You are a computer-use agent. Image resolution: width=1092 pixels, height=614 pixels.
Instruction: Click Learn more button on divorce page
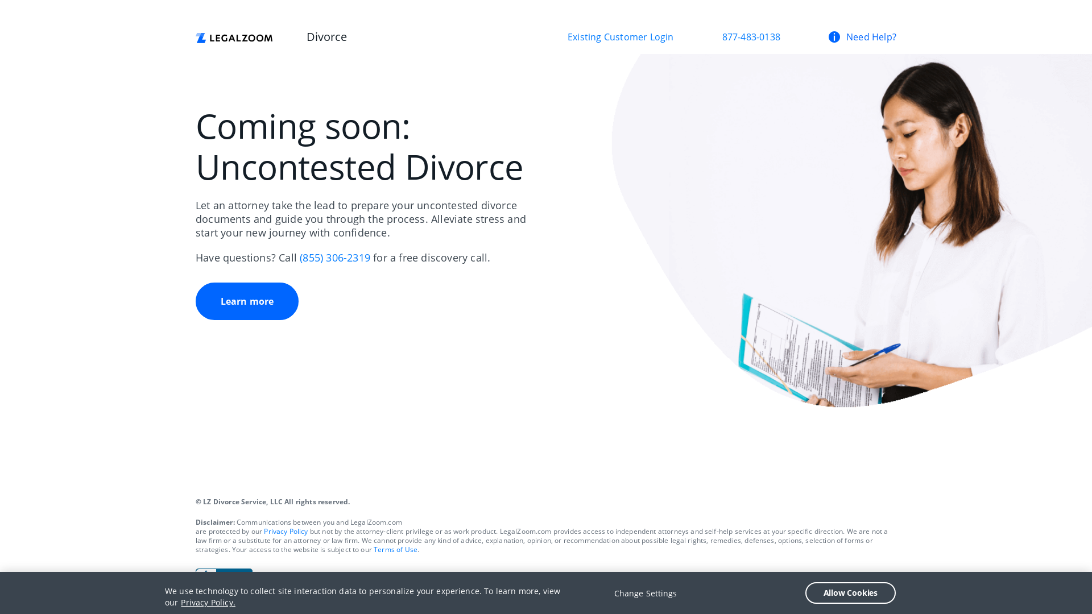click(x=247, y=301)
